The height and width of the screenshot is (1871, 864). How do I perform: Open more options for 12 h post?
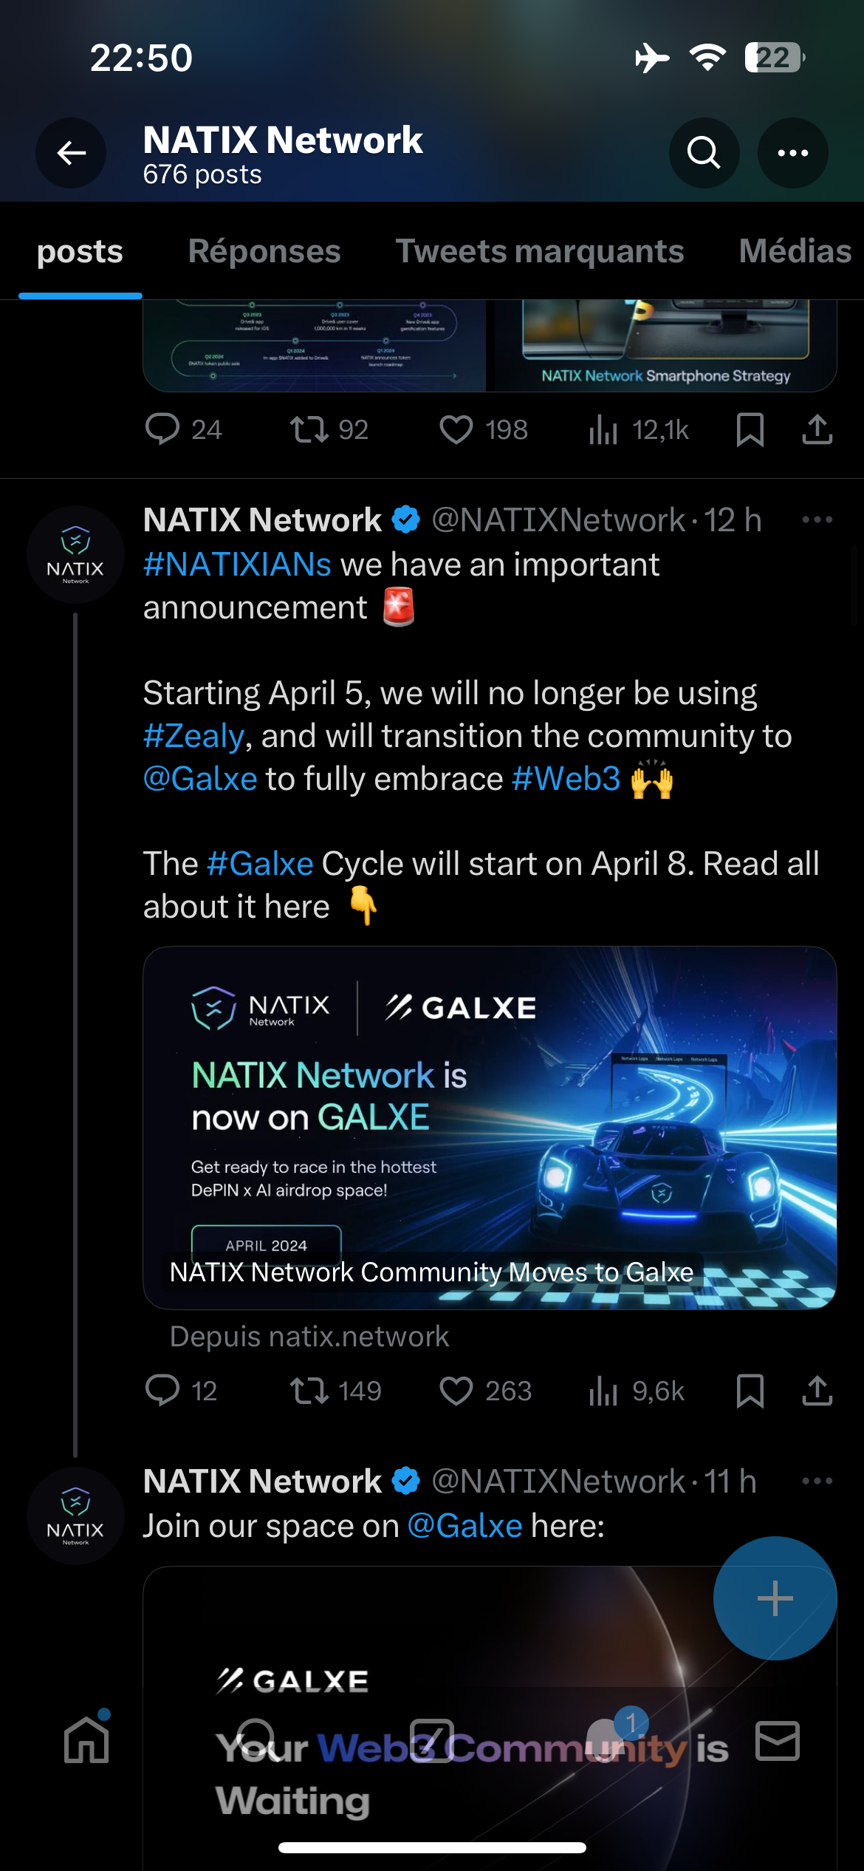coord(817,520)
